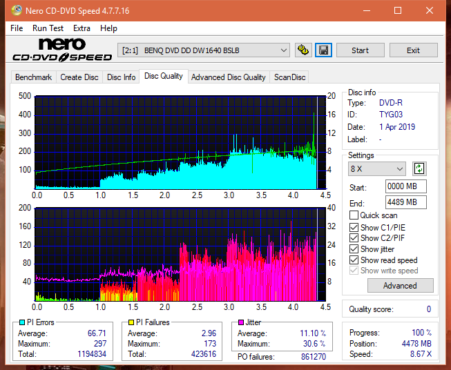Toggle the Show jitter checkbox
Image resolution: width=451 pixels, height=370 pixels.
354,249
